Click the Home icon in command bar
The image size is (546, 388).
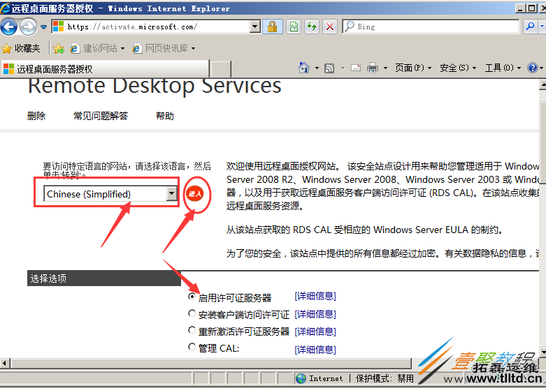click(x=304, y=68)
